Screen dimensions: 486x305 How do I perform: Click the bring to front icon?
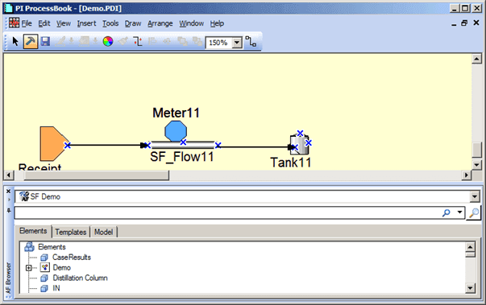(182, 41)
